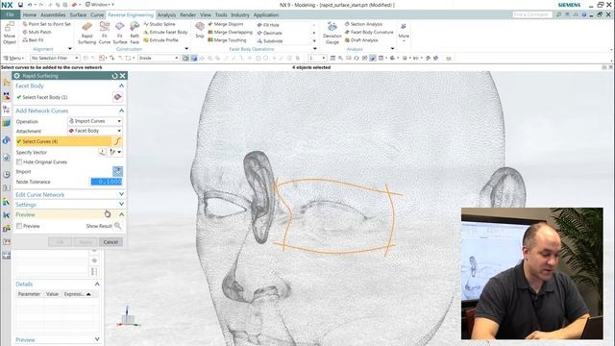Viewport: 615px width, 346px height.
Task: Switch to the Analysis tab
Action: point(166,15)
